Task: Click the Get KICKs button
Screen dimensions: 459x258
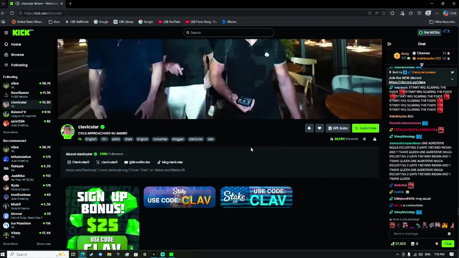Action: [429, 33]
